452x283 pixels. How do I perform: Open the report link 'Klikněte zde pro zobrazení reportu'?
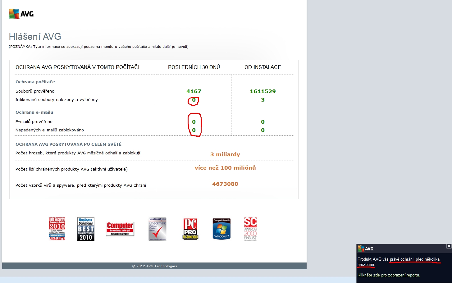pos(389,275)
